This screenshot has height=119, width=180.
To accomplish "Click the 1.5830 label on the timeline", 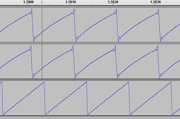I will point(155,2).
